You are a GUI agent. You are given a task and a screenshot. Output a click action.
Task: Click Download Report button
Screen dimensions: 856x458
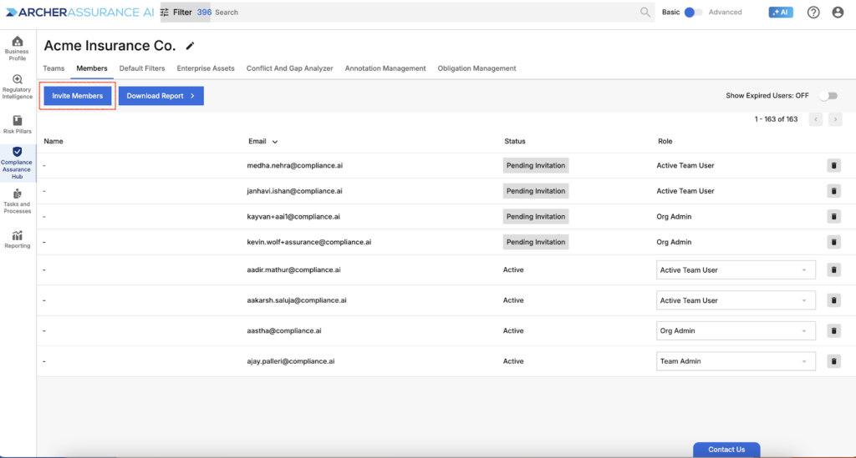[x=161, y=96]
